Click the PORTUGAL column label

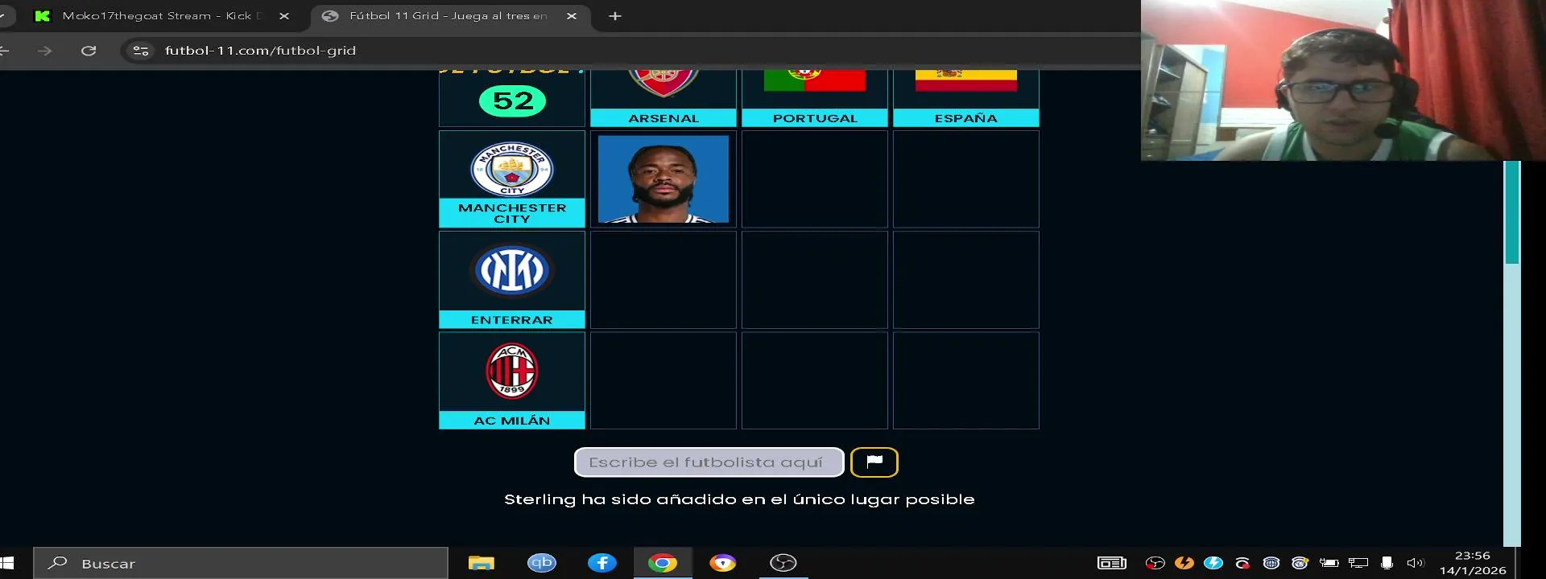pyautogui.click(x=815, y=118)
